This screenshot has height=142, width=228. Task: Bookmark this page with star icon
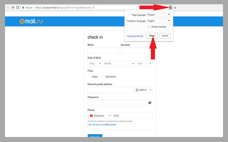pos(175,7)
